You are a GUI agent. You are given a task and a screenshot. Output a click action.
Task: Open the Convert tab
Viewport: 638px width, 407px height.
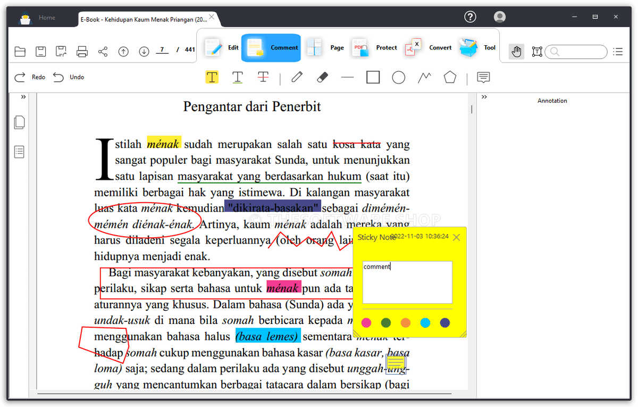[428, 48]
